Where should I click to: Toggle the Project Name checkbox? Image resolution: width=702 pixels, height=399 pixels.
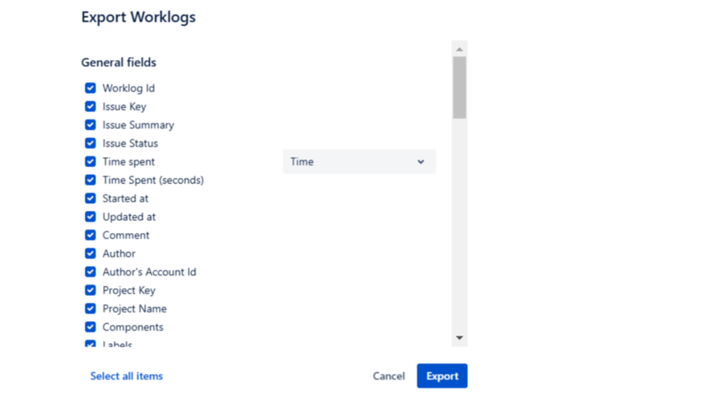pos(90,309)
